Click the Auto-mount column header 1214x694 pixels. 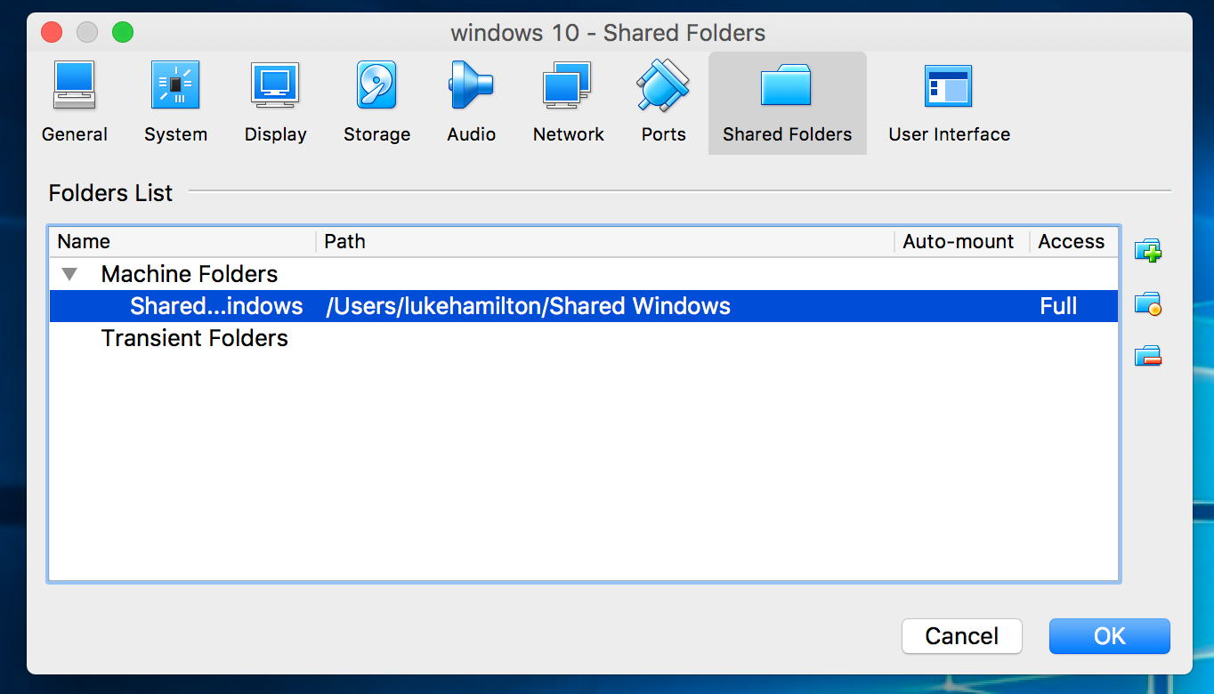coord(961,242)
